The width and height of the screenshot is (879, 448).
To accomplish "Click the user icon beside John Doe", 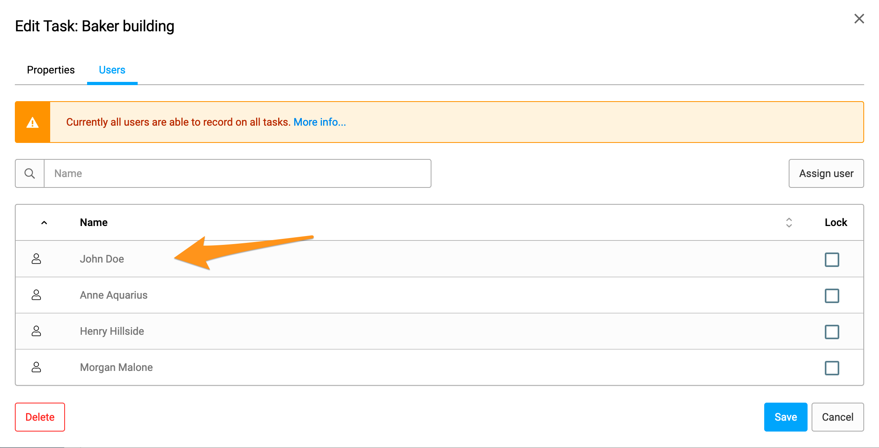I will 36,259.
